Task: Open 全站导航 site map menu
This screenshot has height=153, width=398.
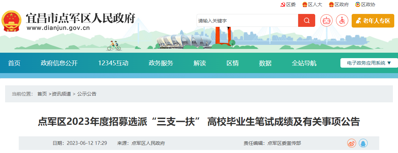Action: coord(304,63)
